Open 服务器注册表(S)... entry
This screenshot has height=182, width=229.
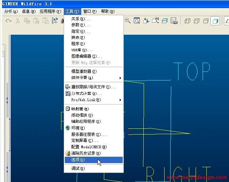tap(94, 134)
